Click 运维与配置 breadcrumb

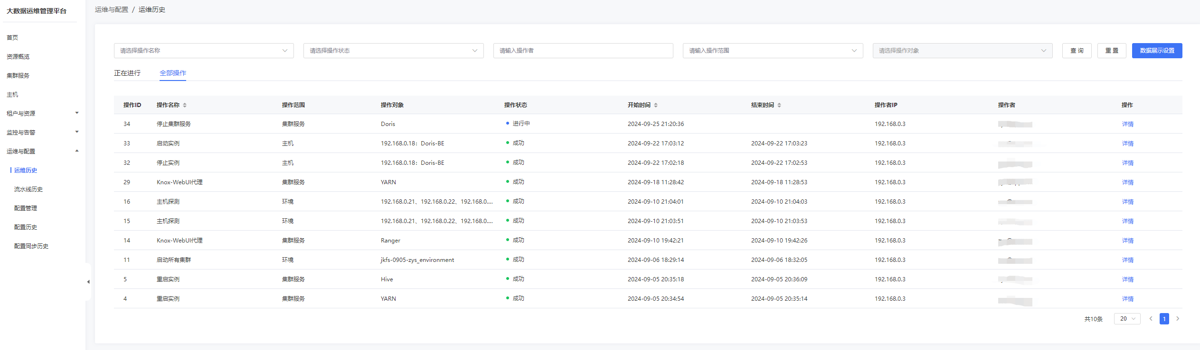pyautogui.click(x=112, y=9)
